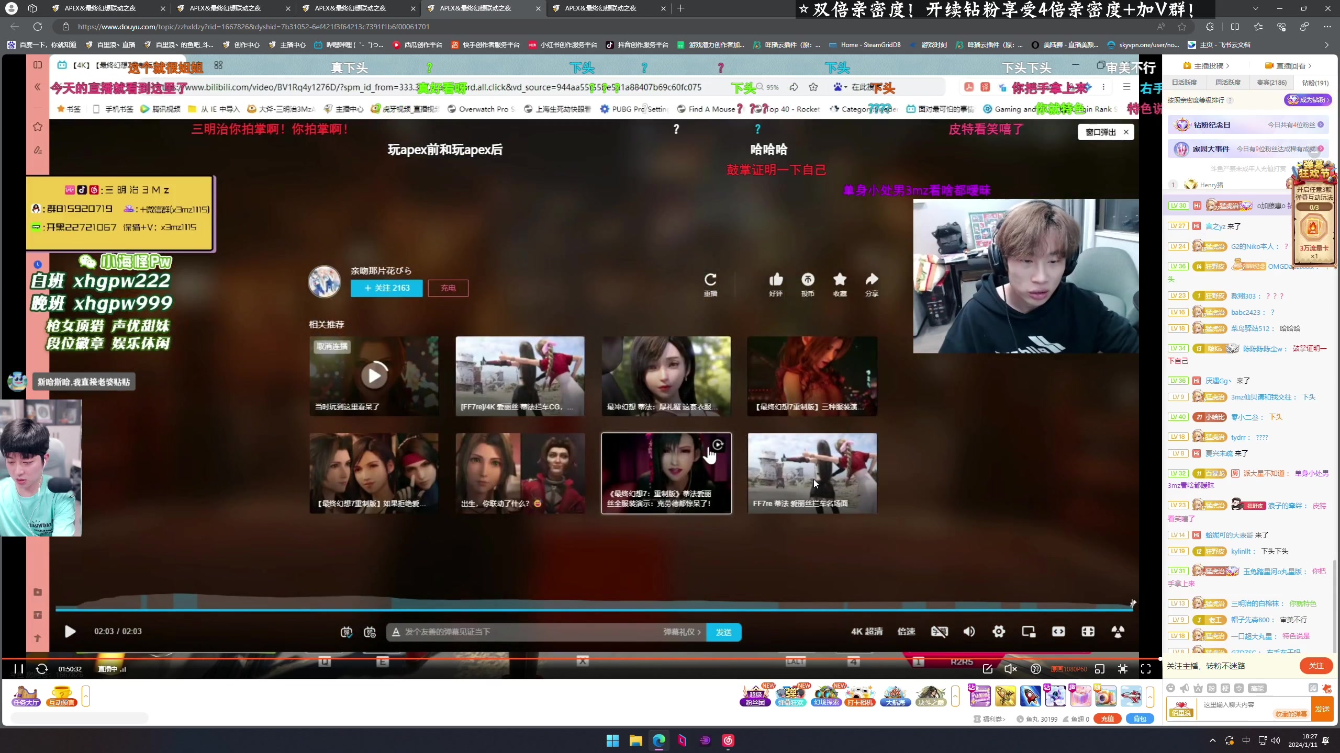Open 任务大厅 task hall icon
The width and height of the screenshot is (1340, 753).
tap(27, 696)
